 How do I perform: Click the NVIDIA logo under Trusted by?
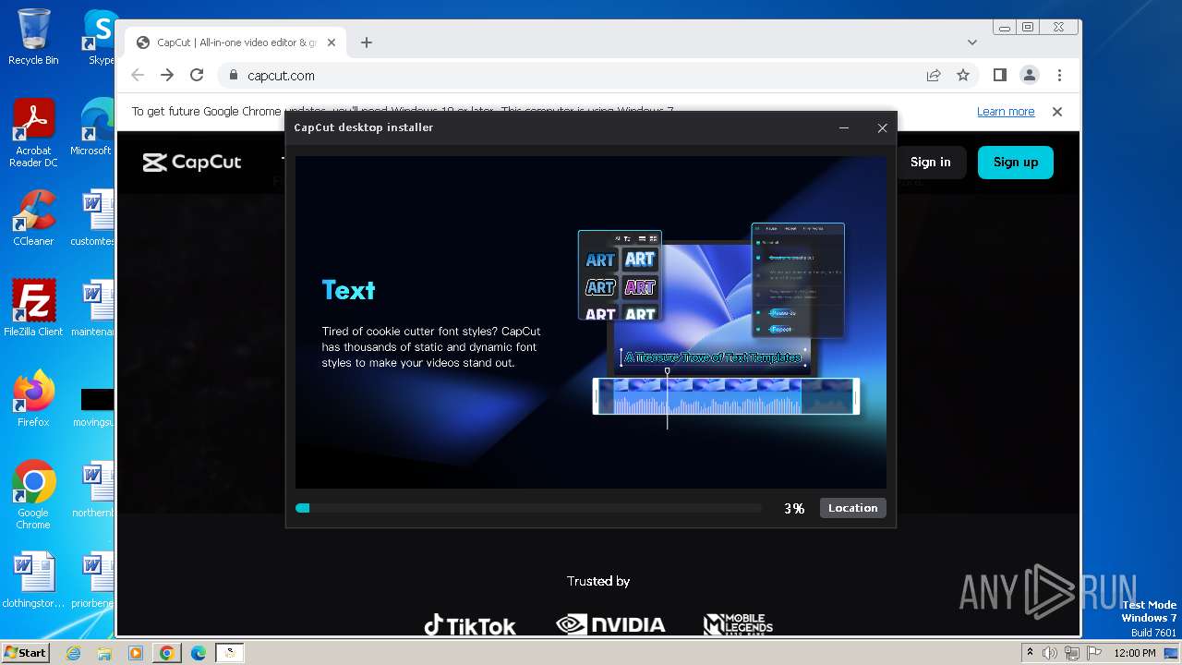pyautogui.click(x=610, y=625)
